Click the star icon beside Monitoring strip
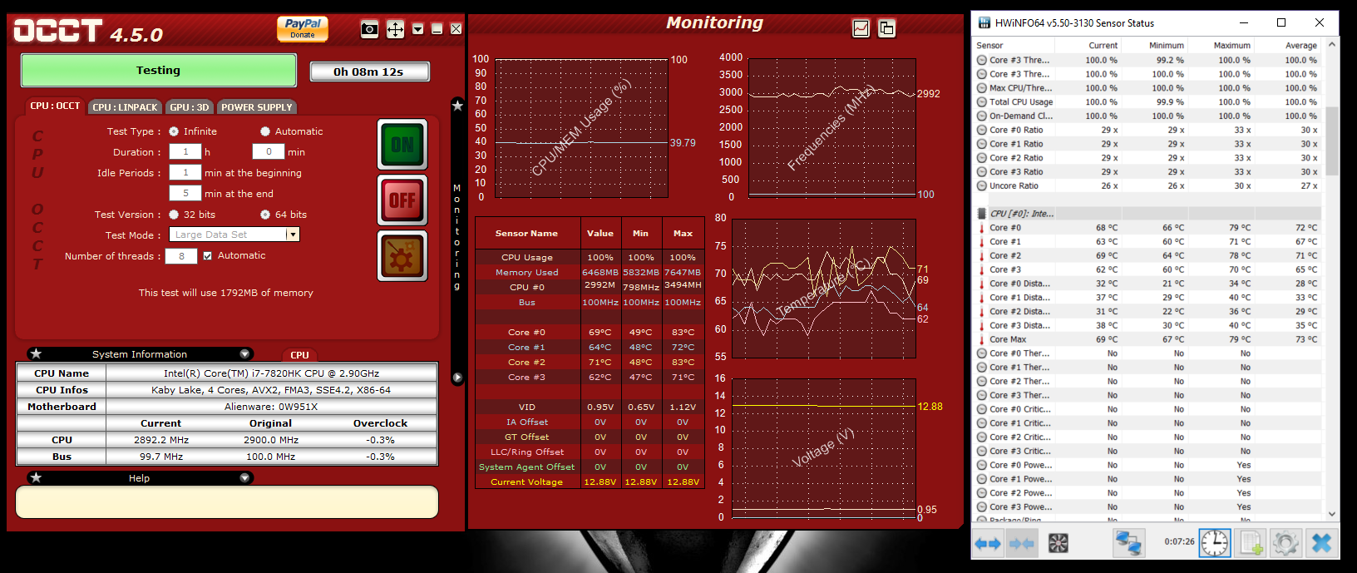 click(x=457, y=106)
